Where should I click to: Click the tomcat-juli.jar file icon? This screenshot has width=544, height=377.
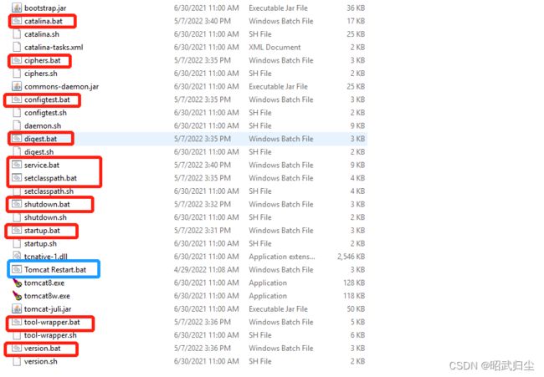coord(17,308)
